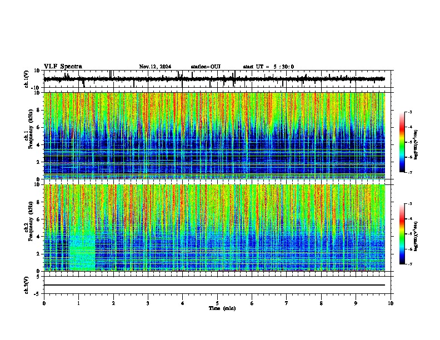Pick the ch.2 spectrogram color scale bar
The image size is (440, 340).
pos(402,234)
